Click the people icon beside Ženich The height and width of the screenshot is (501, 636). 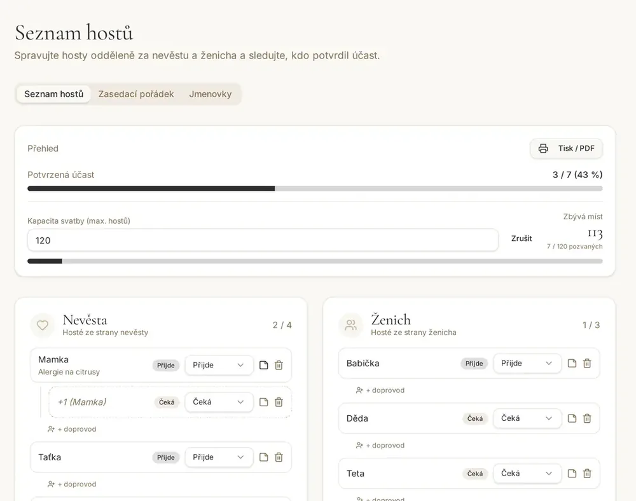351,325
